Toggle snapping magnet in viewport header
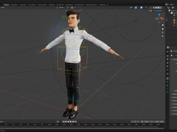 tap(72, 8)
